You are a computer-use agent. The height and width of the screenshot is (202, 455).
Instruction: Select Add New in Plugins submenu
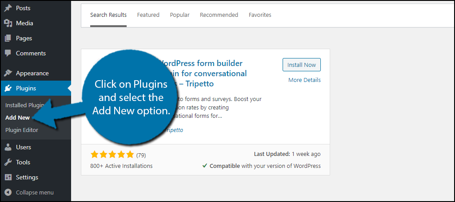tap(18, 118)
